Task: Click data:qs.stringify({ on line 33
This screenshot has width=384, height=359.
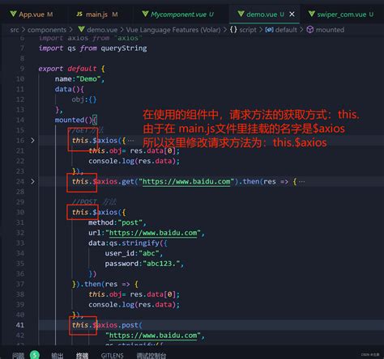Action: (128, 243)
